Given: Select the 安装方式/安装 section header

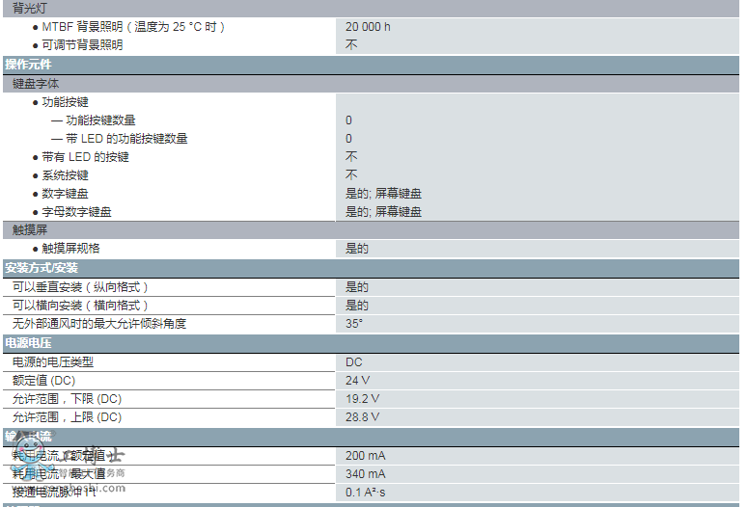Looking at the screenshot, I should point(42,268).
